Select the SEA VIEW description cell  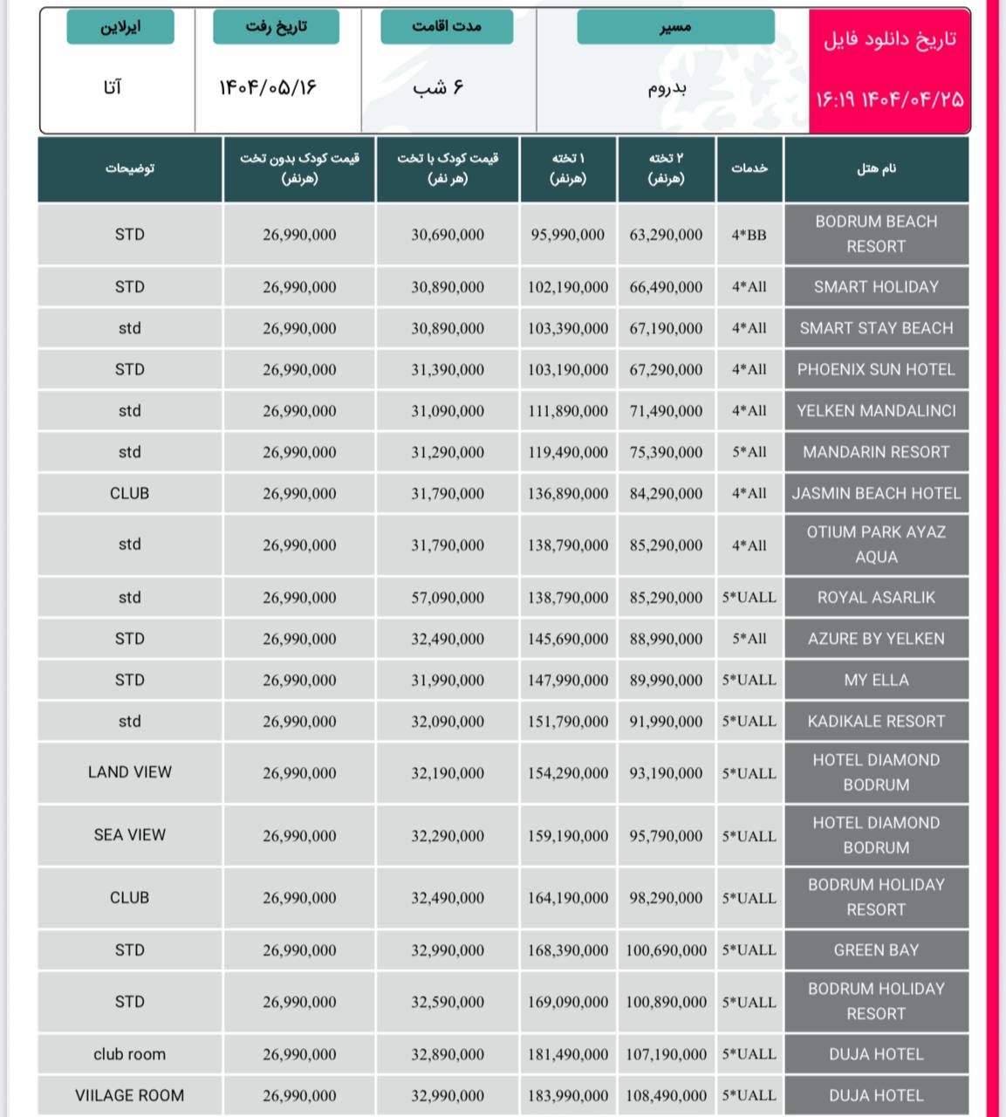click(x=130, y=835)
